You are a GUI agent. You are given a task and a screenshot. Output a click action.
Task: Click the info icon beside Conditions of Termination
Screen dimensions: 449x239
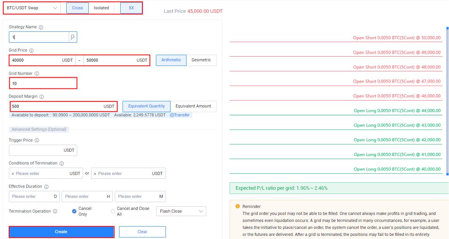coord(62,163)
